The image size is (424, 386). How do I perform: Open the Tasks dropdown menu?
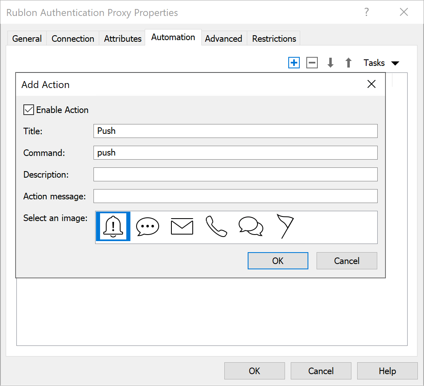[381, 63]
